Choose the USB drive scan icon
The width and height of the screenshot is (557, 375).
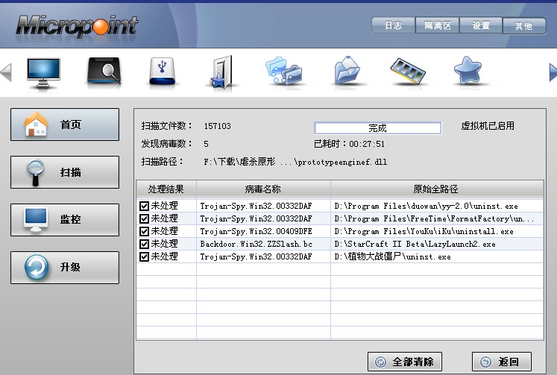[x=160, y=72]
